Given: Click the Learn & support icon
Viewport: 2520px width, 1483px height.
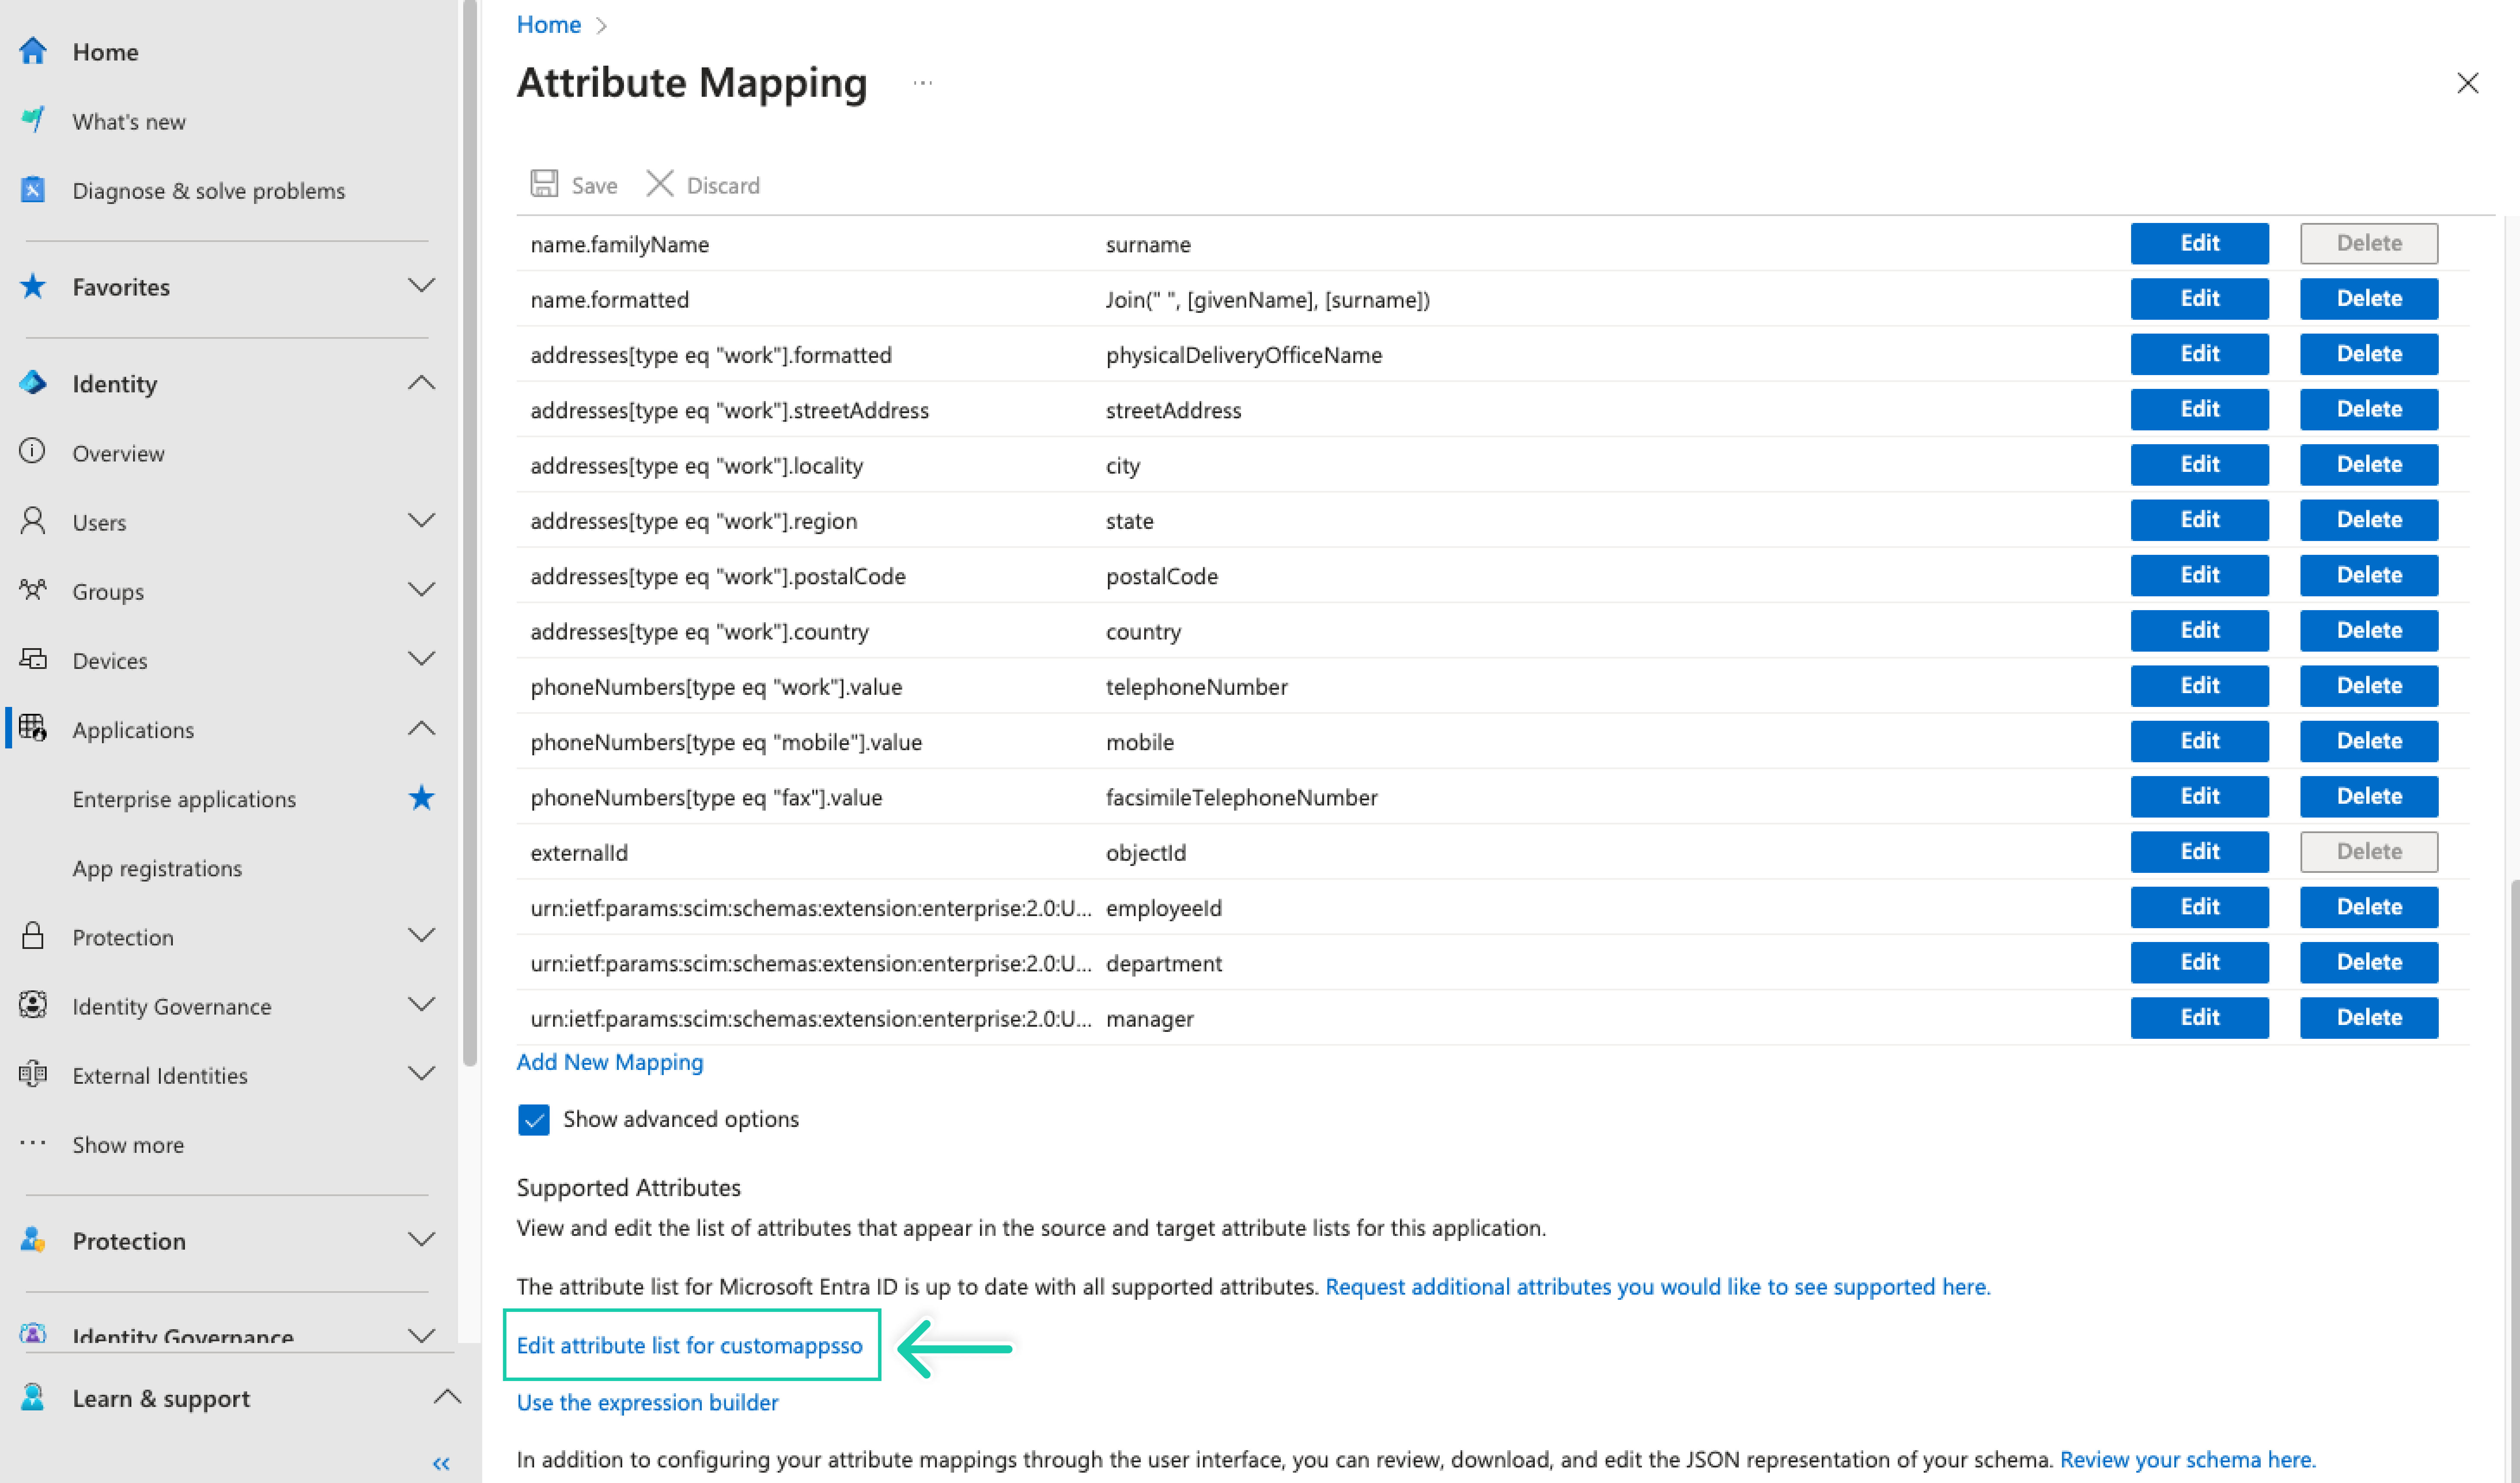Looking at the screenshot, I should point(33,1397).
